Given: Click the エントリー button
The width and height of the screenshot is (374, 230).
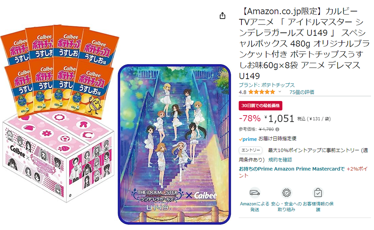Looking at the screenshot, I should [251, 150].
